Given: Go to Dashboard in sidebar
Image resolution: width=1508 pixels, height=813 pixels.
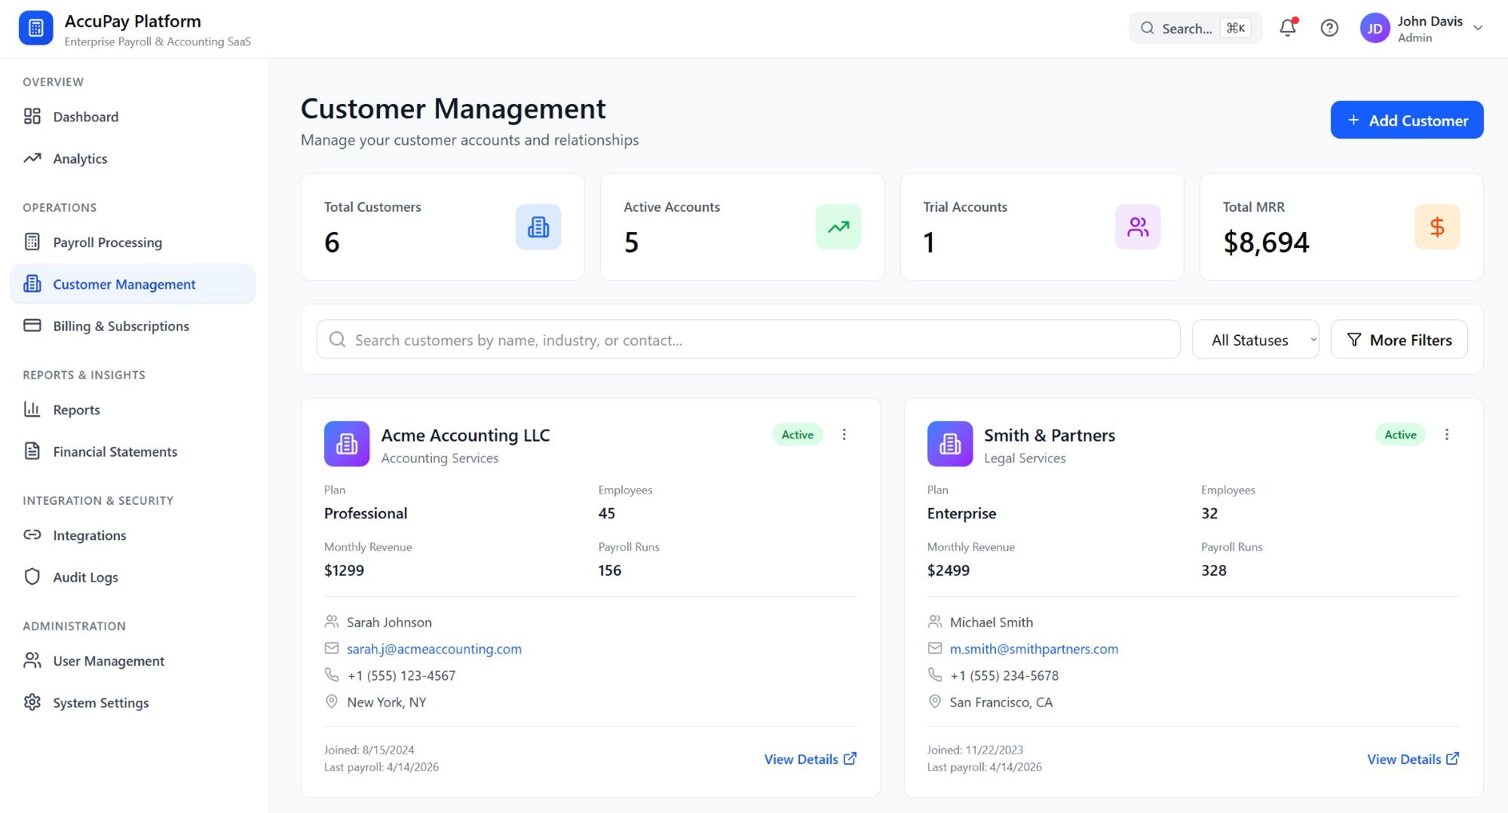Looking at the screenshot, I should pos(133,117).
